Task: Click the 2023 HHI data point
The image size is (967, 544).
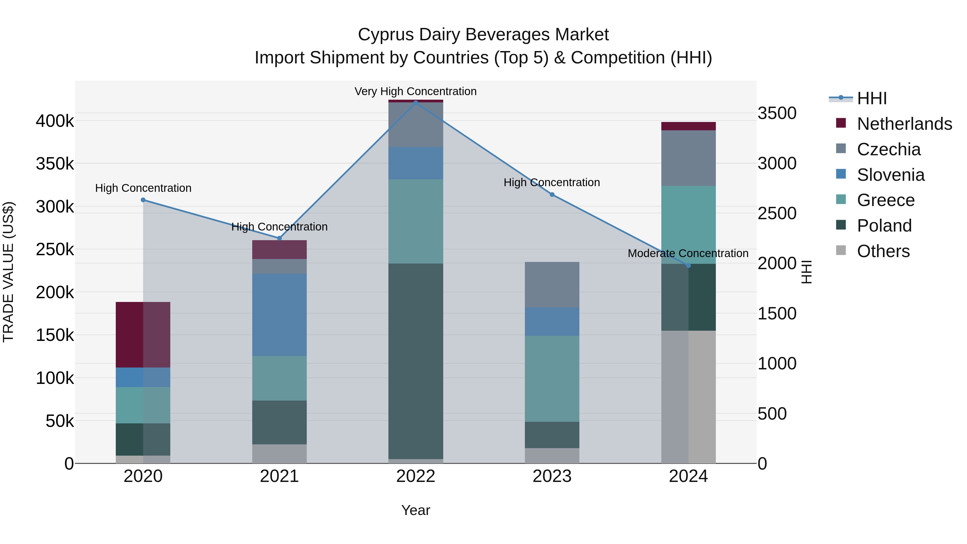Action: 552,194
